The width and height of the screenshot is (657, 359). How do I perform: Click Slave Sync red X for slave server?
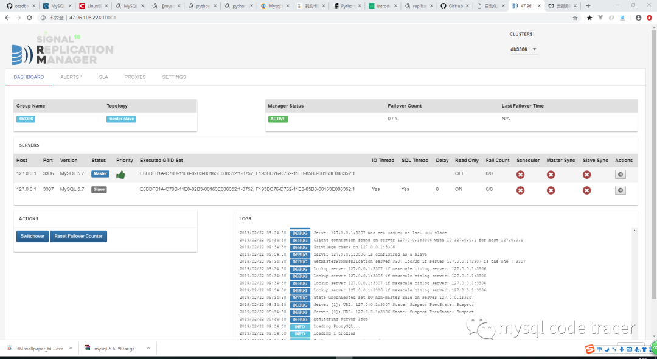tap(586, 190)
